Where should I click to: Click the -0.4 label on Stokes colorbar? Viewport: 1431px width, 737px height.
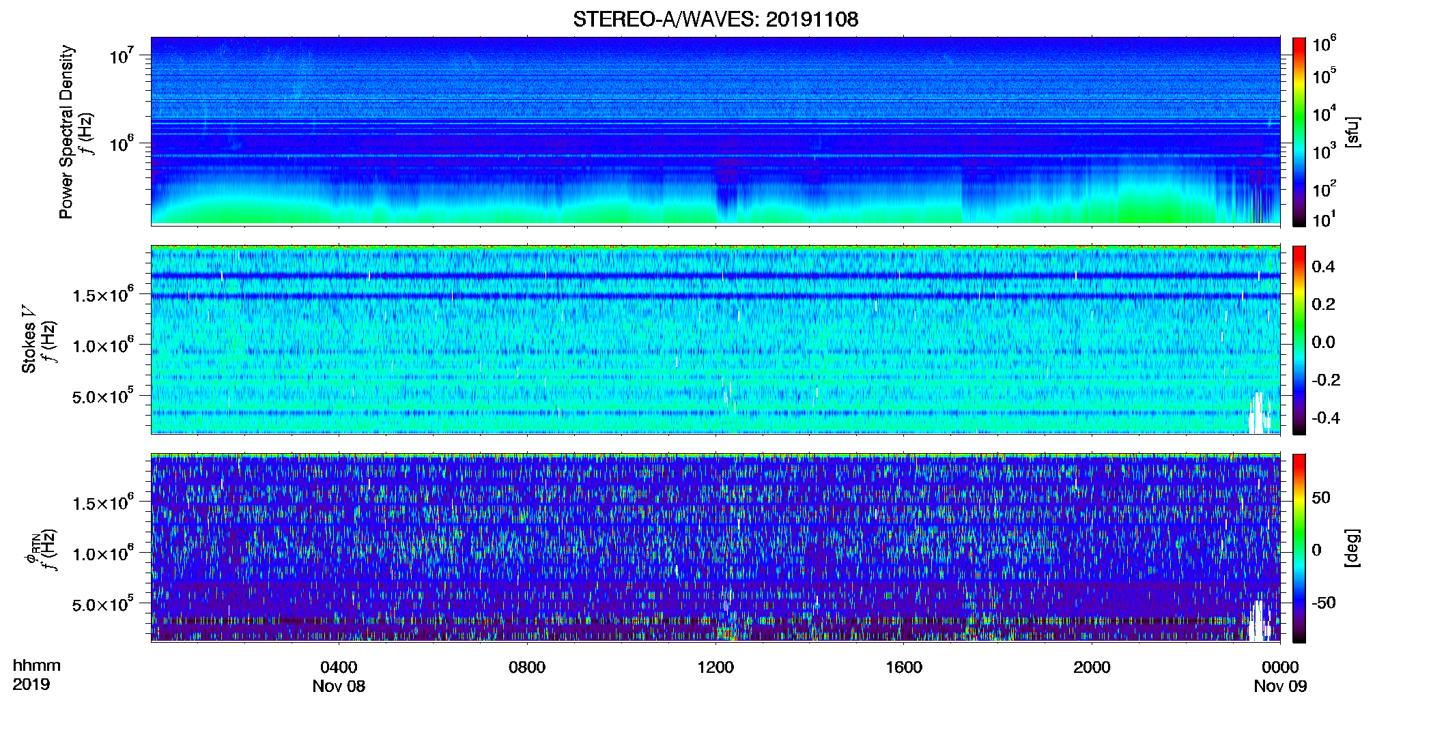[x=1326, y=418]
